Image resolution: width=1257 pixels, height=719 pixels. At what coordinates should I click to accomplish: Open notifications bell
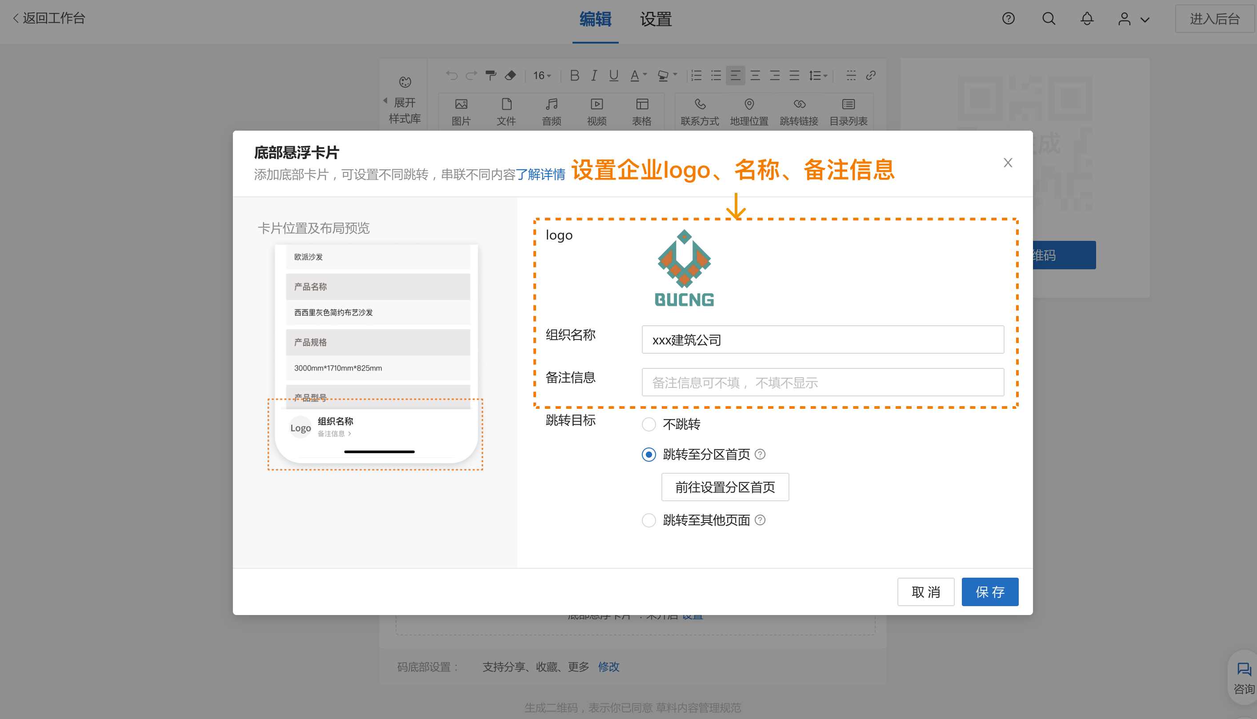coord(1087,19)
